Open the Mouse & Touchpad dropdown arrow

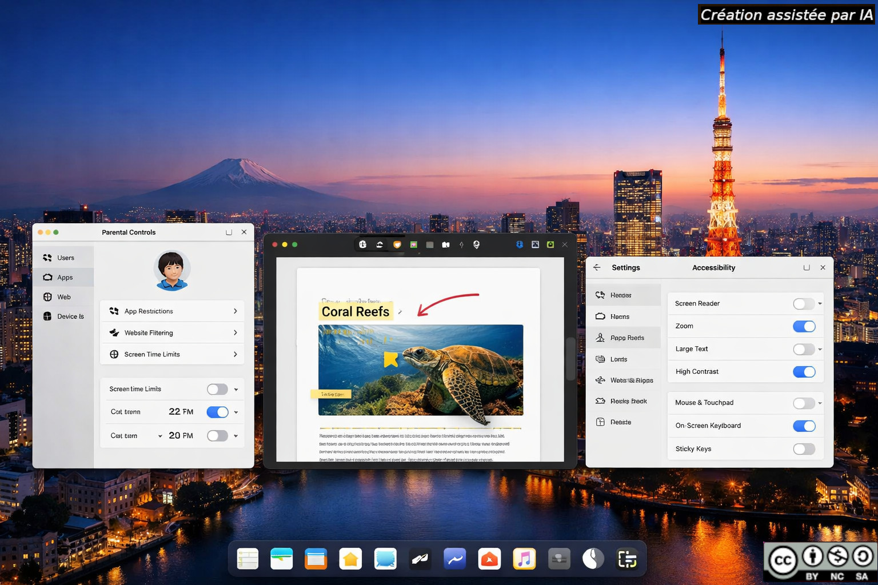tap(820, 403)
